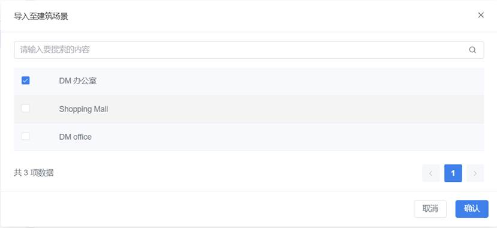Select the DM 办公室 row label
This screenshot has width=497, height=228.
[78, 81]
